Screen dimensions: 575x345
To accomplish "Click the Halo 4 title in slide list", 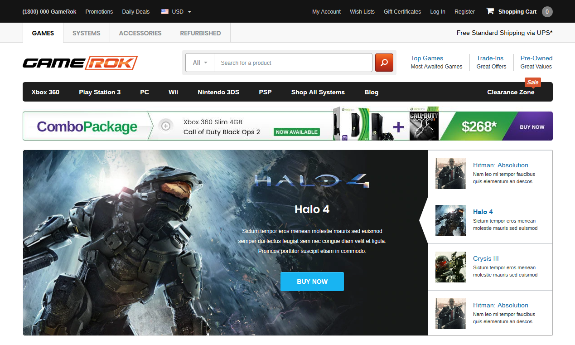I will [483, 212].
